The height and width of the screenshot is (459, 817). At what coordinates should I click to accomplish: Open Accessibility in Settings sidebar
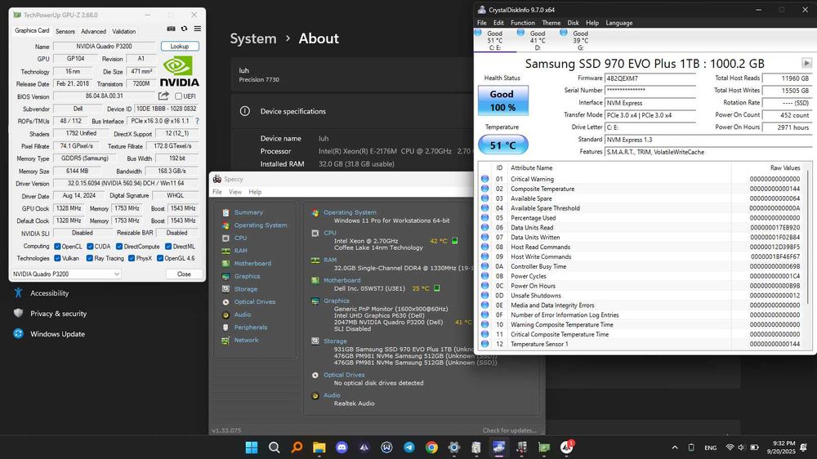pyautogui.click(x=50, y=293)
